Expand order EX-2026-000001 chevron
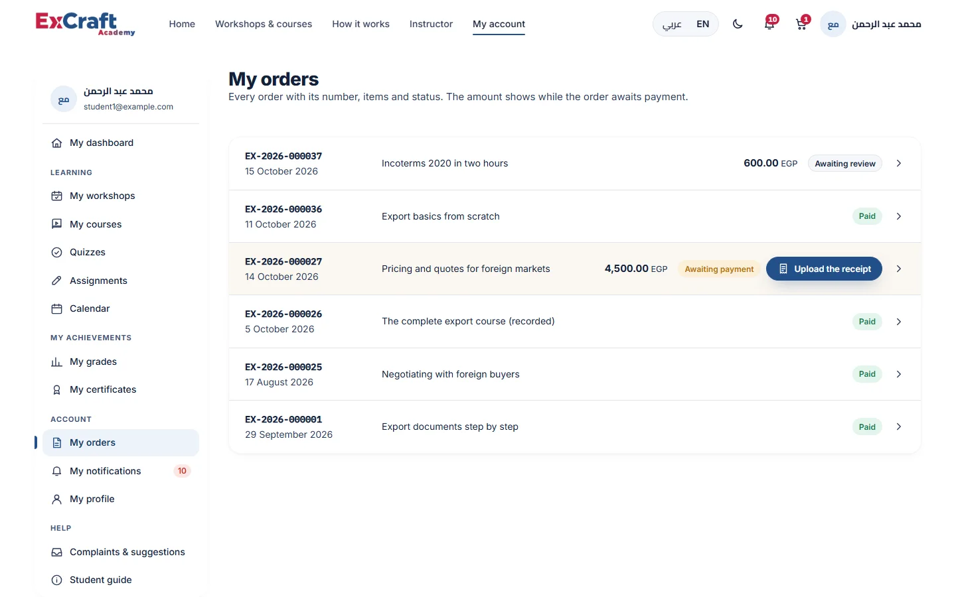Screen dimensions: 956x597 coord(899,427)
